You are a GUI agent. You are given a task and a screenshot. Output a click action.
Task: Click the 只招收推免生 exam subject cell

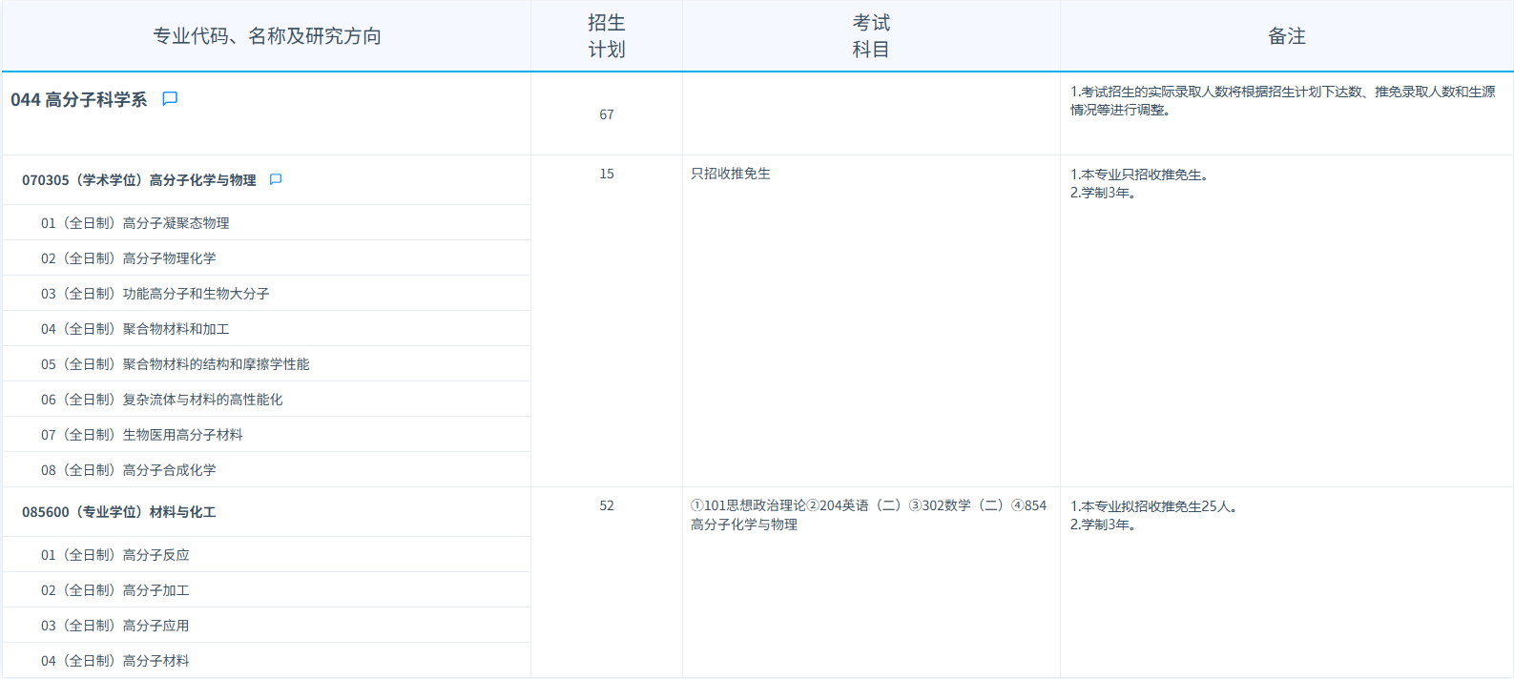point(731,174)
